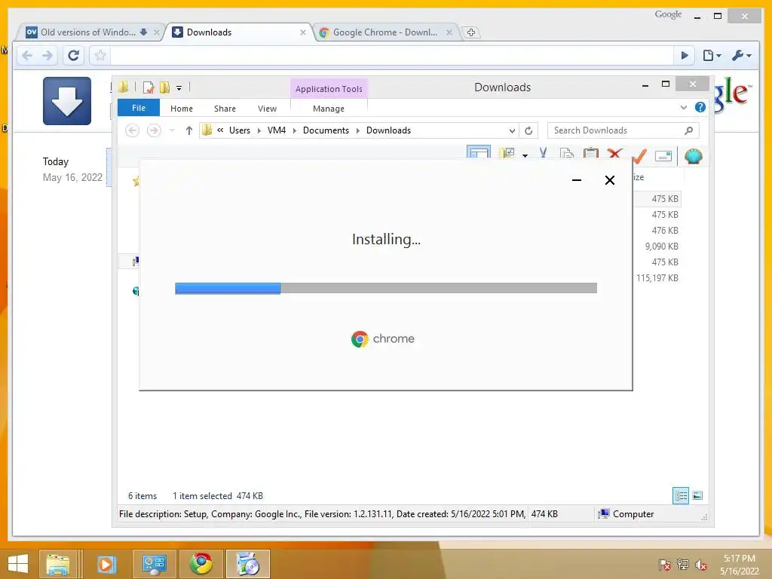Select Documents in the breadcrumb path
This screenshot has width=772, height=579.
pos(326,130)
